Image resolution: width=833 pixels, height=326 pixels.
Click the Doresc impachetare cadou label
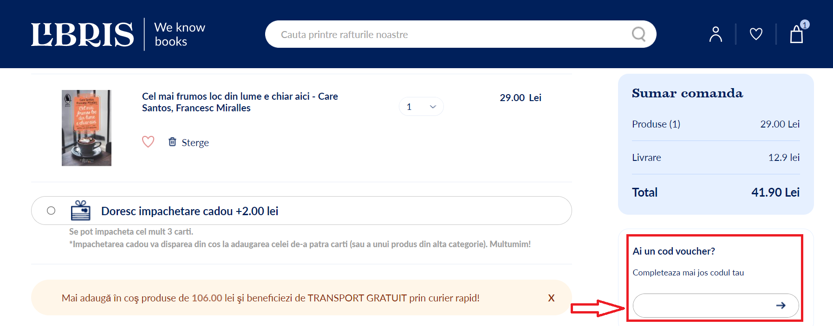pos(189,211)
